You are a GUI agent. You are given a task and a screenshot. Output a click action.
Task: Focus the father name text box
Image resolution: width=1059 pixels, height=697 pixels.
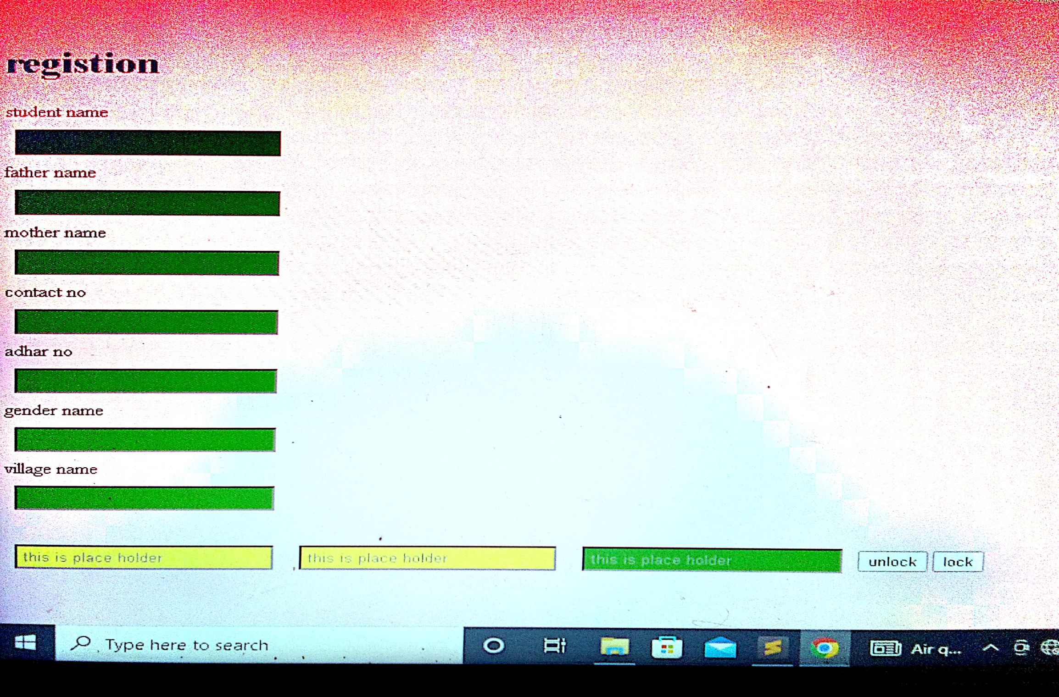tap(147, 203)
